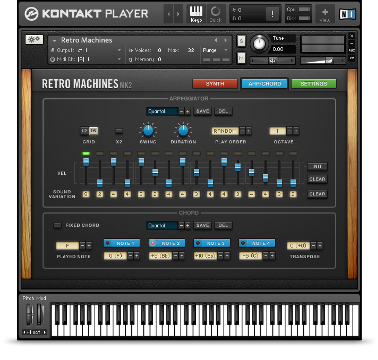Raise Note 2 interval with plus
The height and width of the screenshot is (360, 378).
[x=182, y=256]
